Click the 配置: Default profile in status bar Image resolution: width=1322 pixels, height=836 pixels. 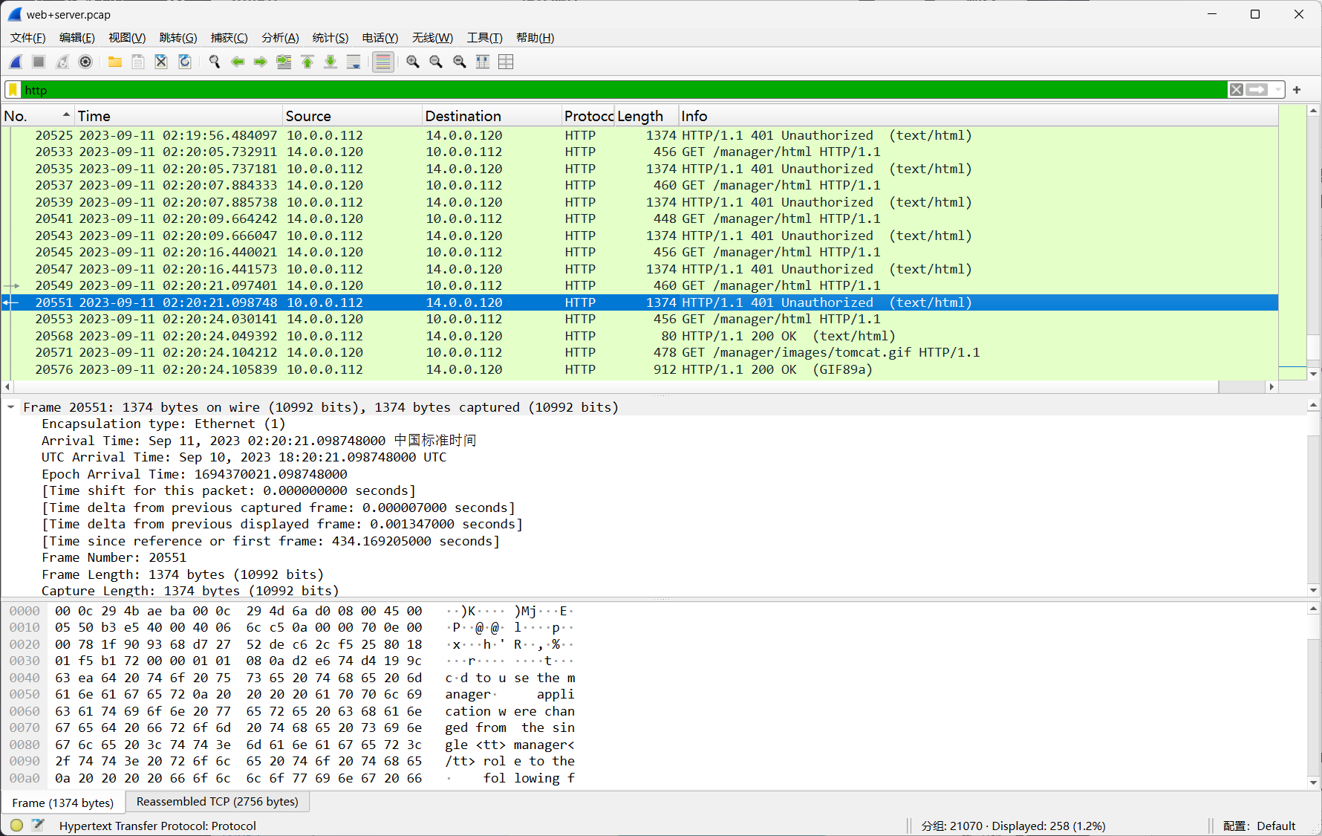point(1259,826)
